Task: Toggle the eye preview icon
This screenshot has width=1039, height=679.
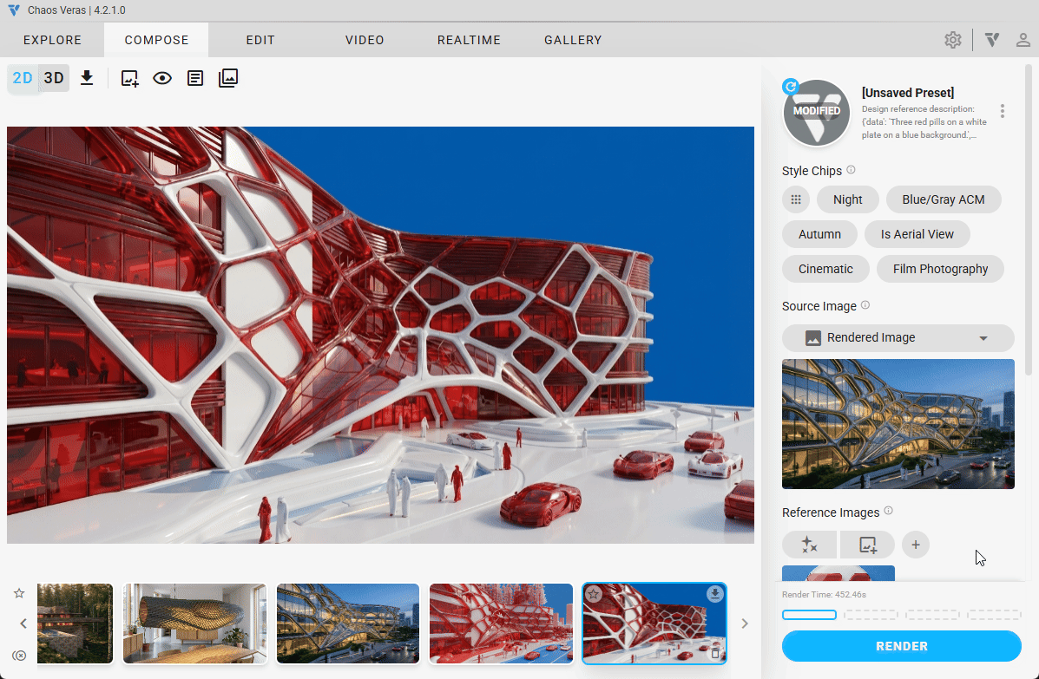Action: (x=162, y=78)
